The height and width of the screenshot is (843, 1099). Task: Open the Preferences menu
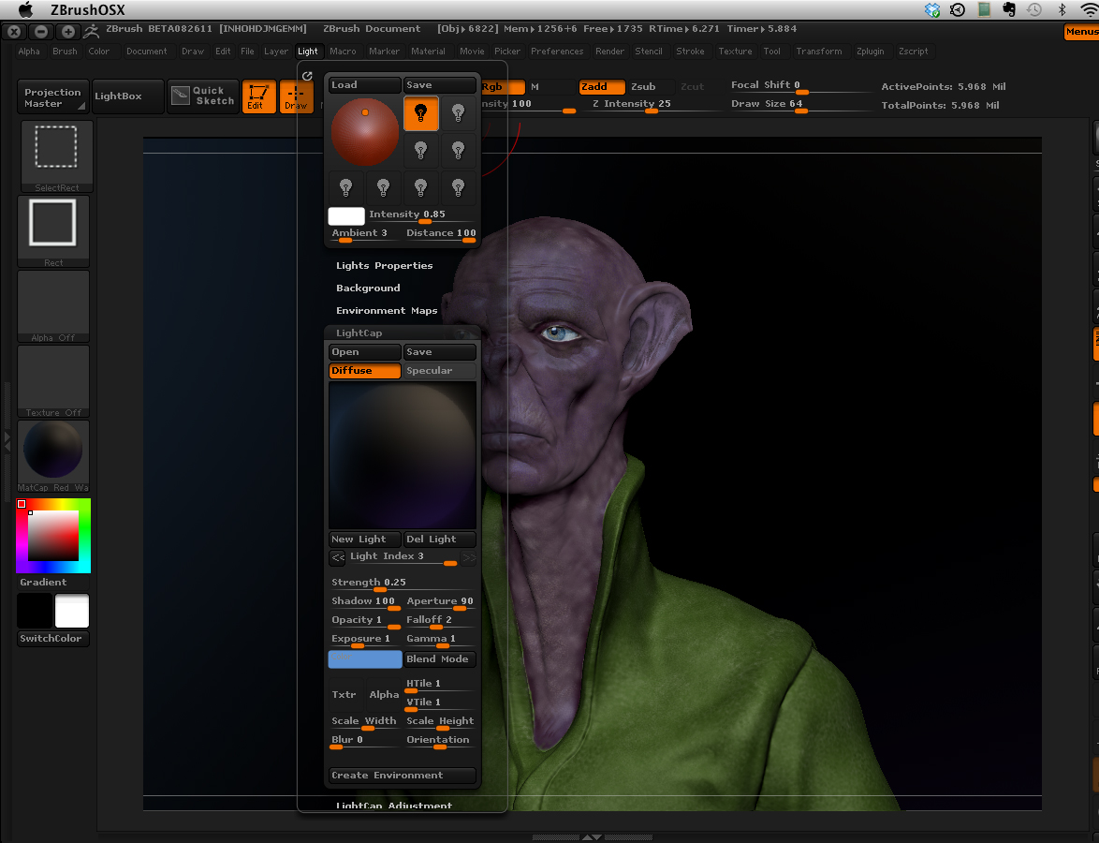click(x=557, y=52)
